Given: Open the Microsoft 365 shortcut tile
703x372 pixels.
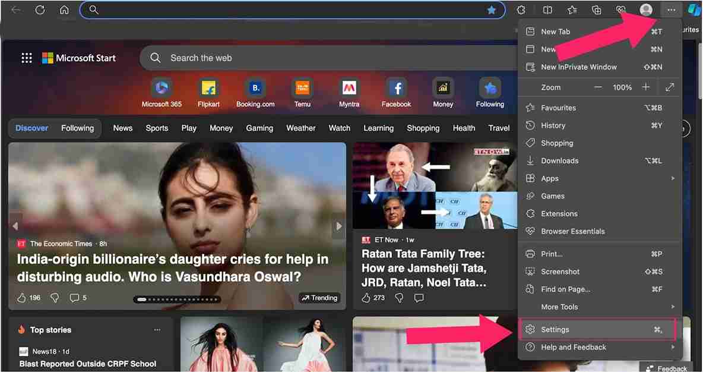Looking at the screenshot, I should (161, 93).
